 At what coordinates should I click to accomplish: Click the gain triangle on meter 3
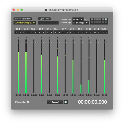35,42
